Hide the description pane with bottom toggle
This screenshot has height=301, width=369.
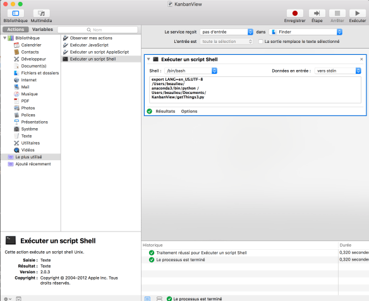[18, 299]
